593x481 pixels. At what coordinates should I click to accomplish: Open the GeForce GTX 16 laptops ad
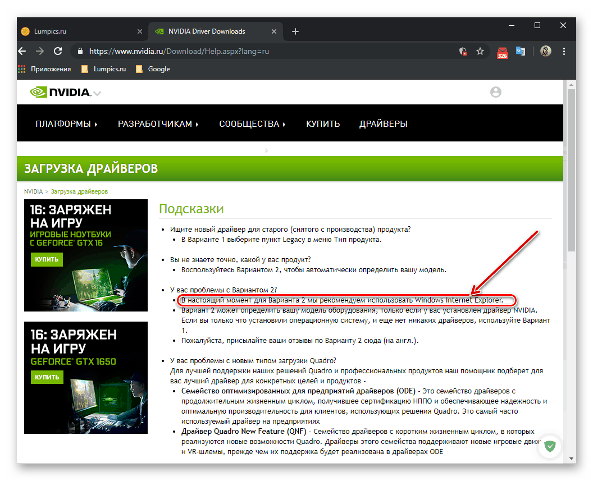(86, 255)
